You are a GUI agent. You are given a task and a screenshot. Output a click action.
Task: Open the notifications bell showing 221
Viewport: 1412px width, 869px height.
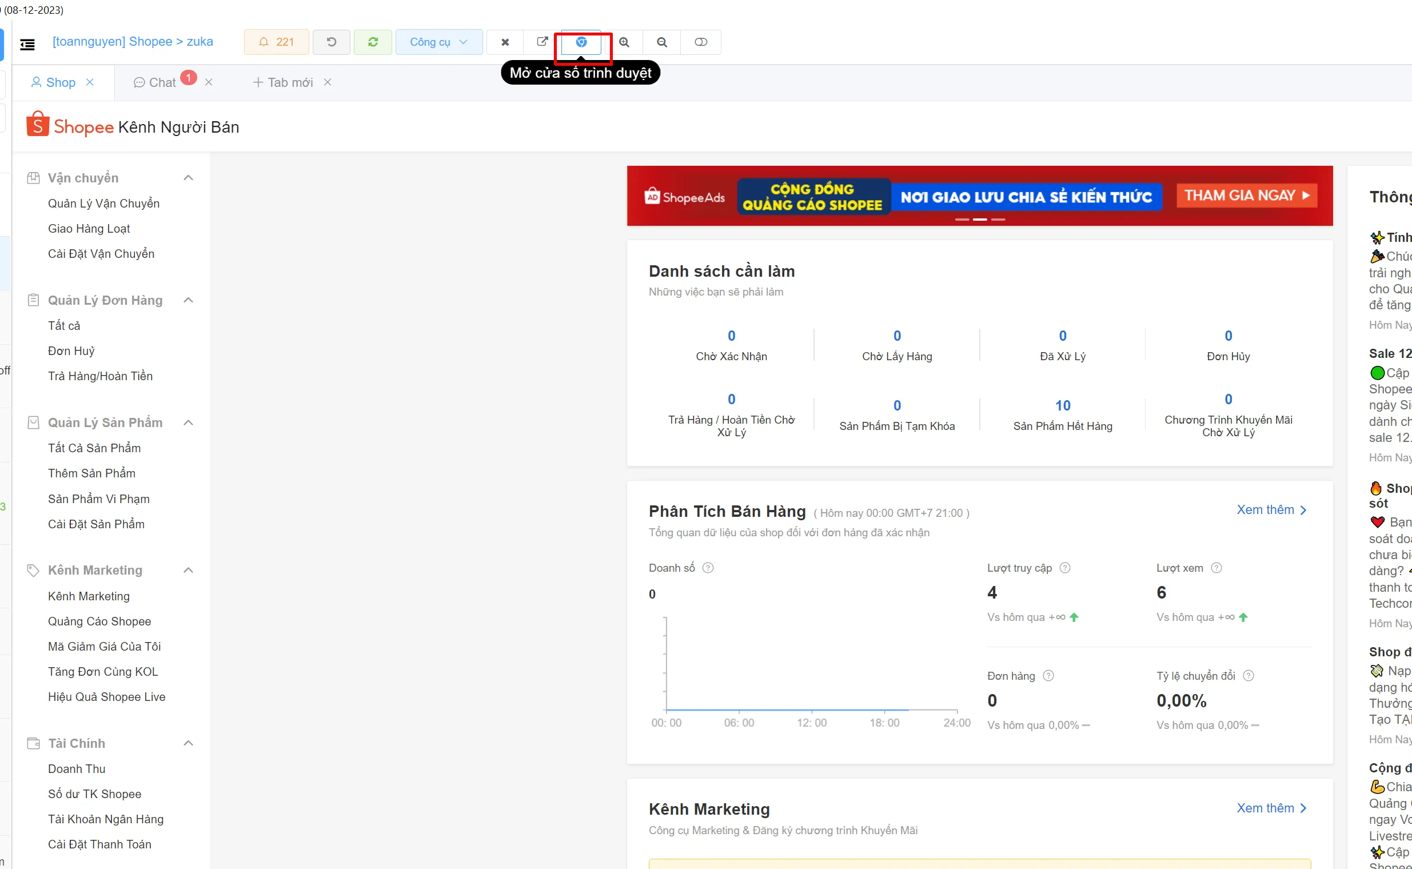pos(277,42)
